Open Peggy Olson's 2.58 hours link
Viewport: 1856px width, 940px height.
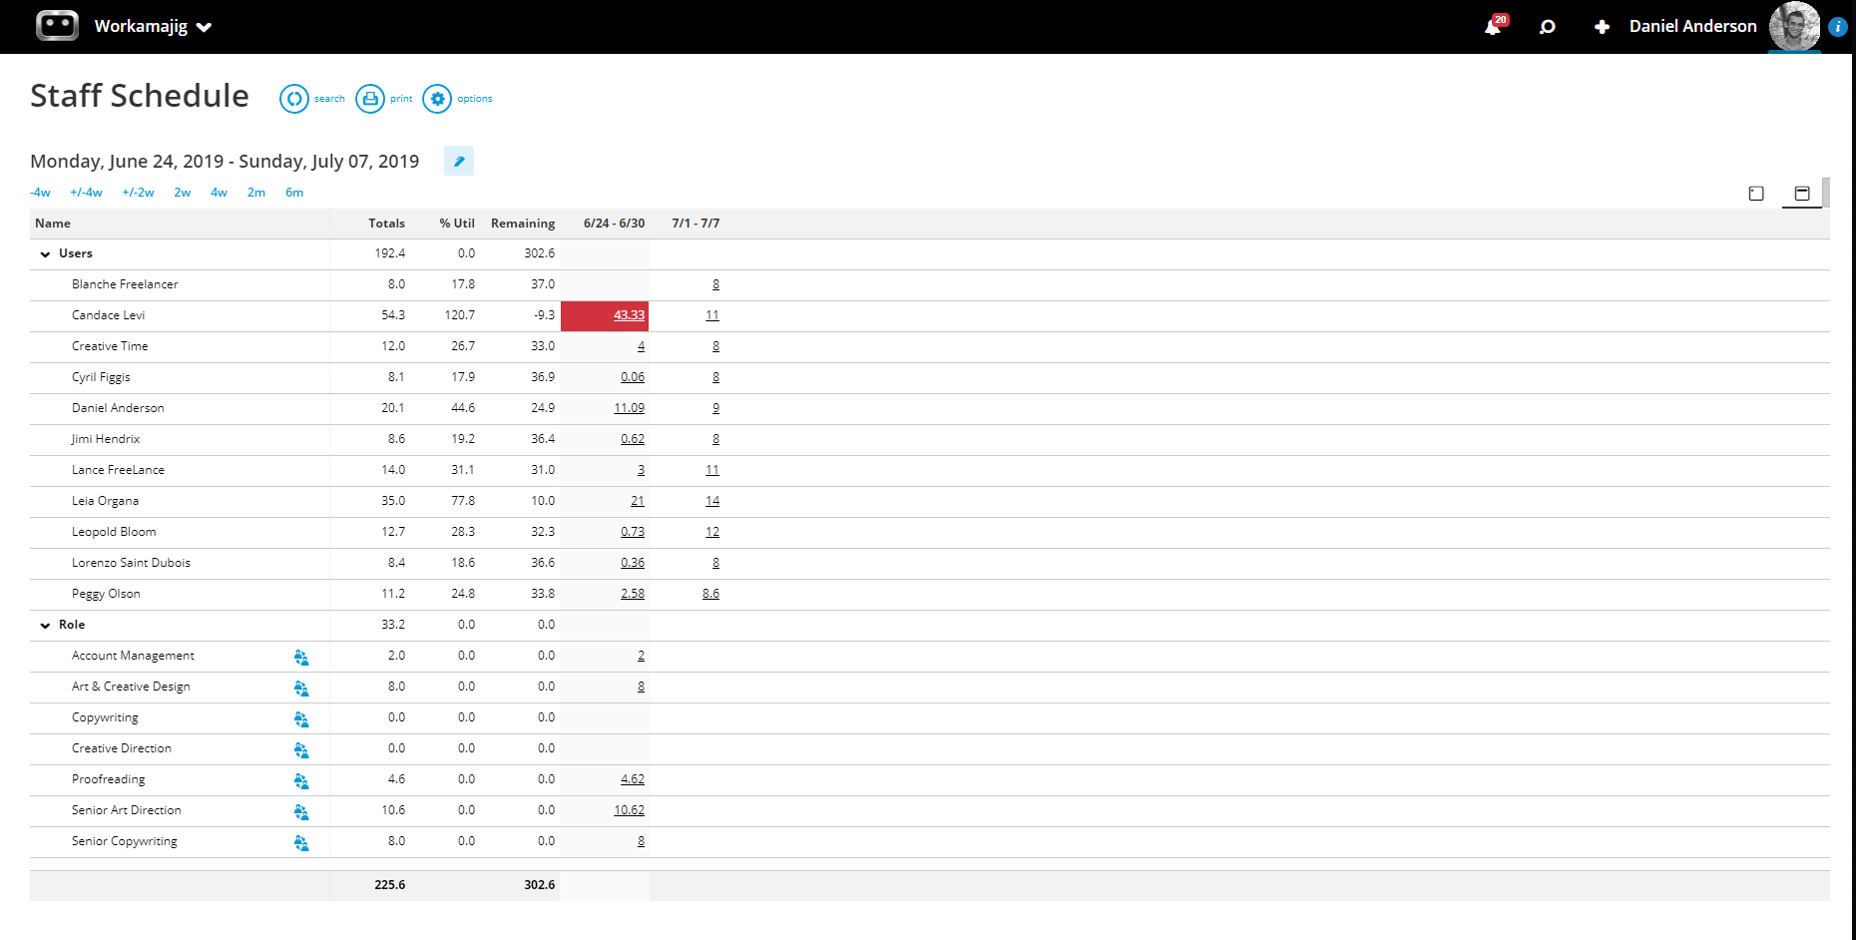633,594
